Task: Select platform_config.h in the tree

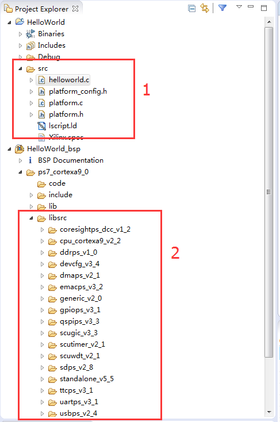Action: click(78, 92)
